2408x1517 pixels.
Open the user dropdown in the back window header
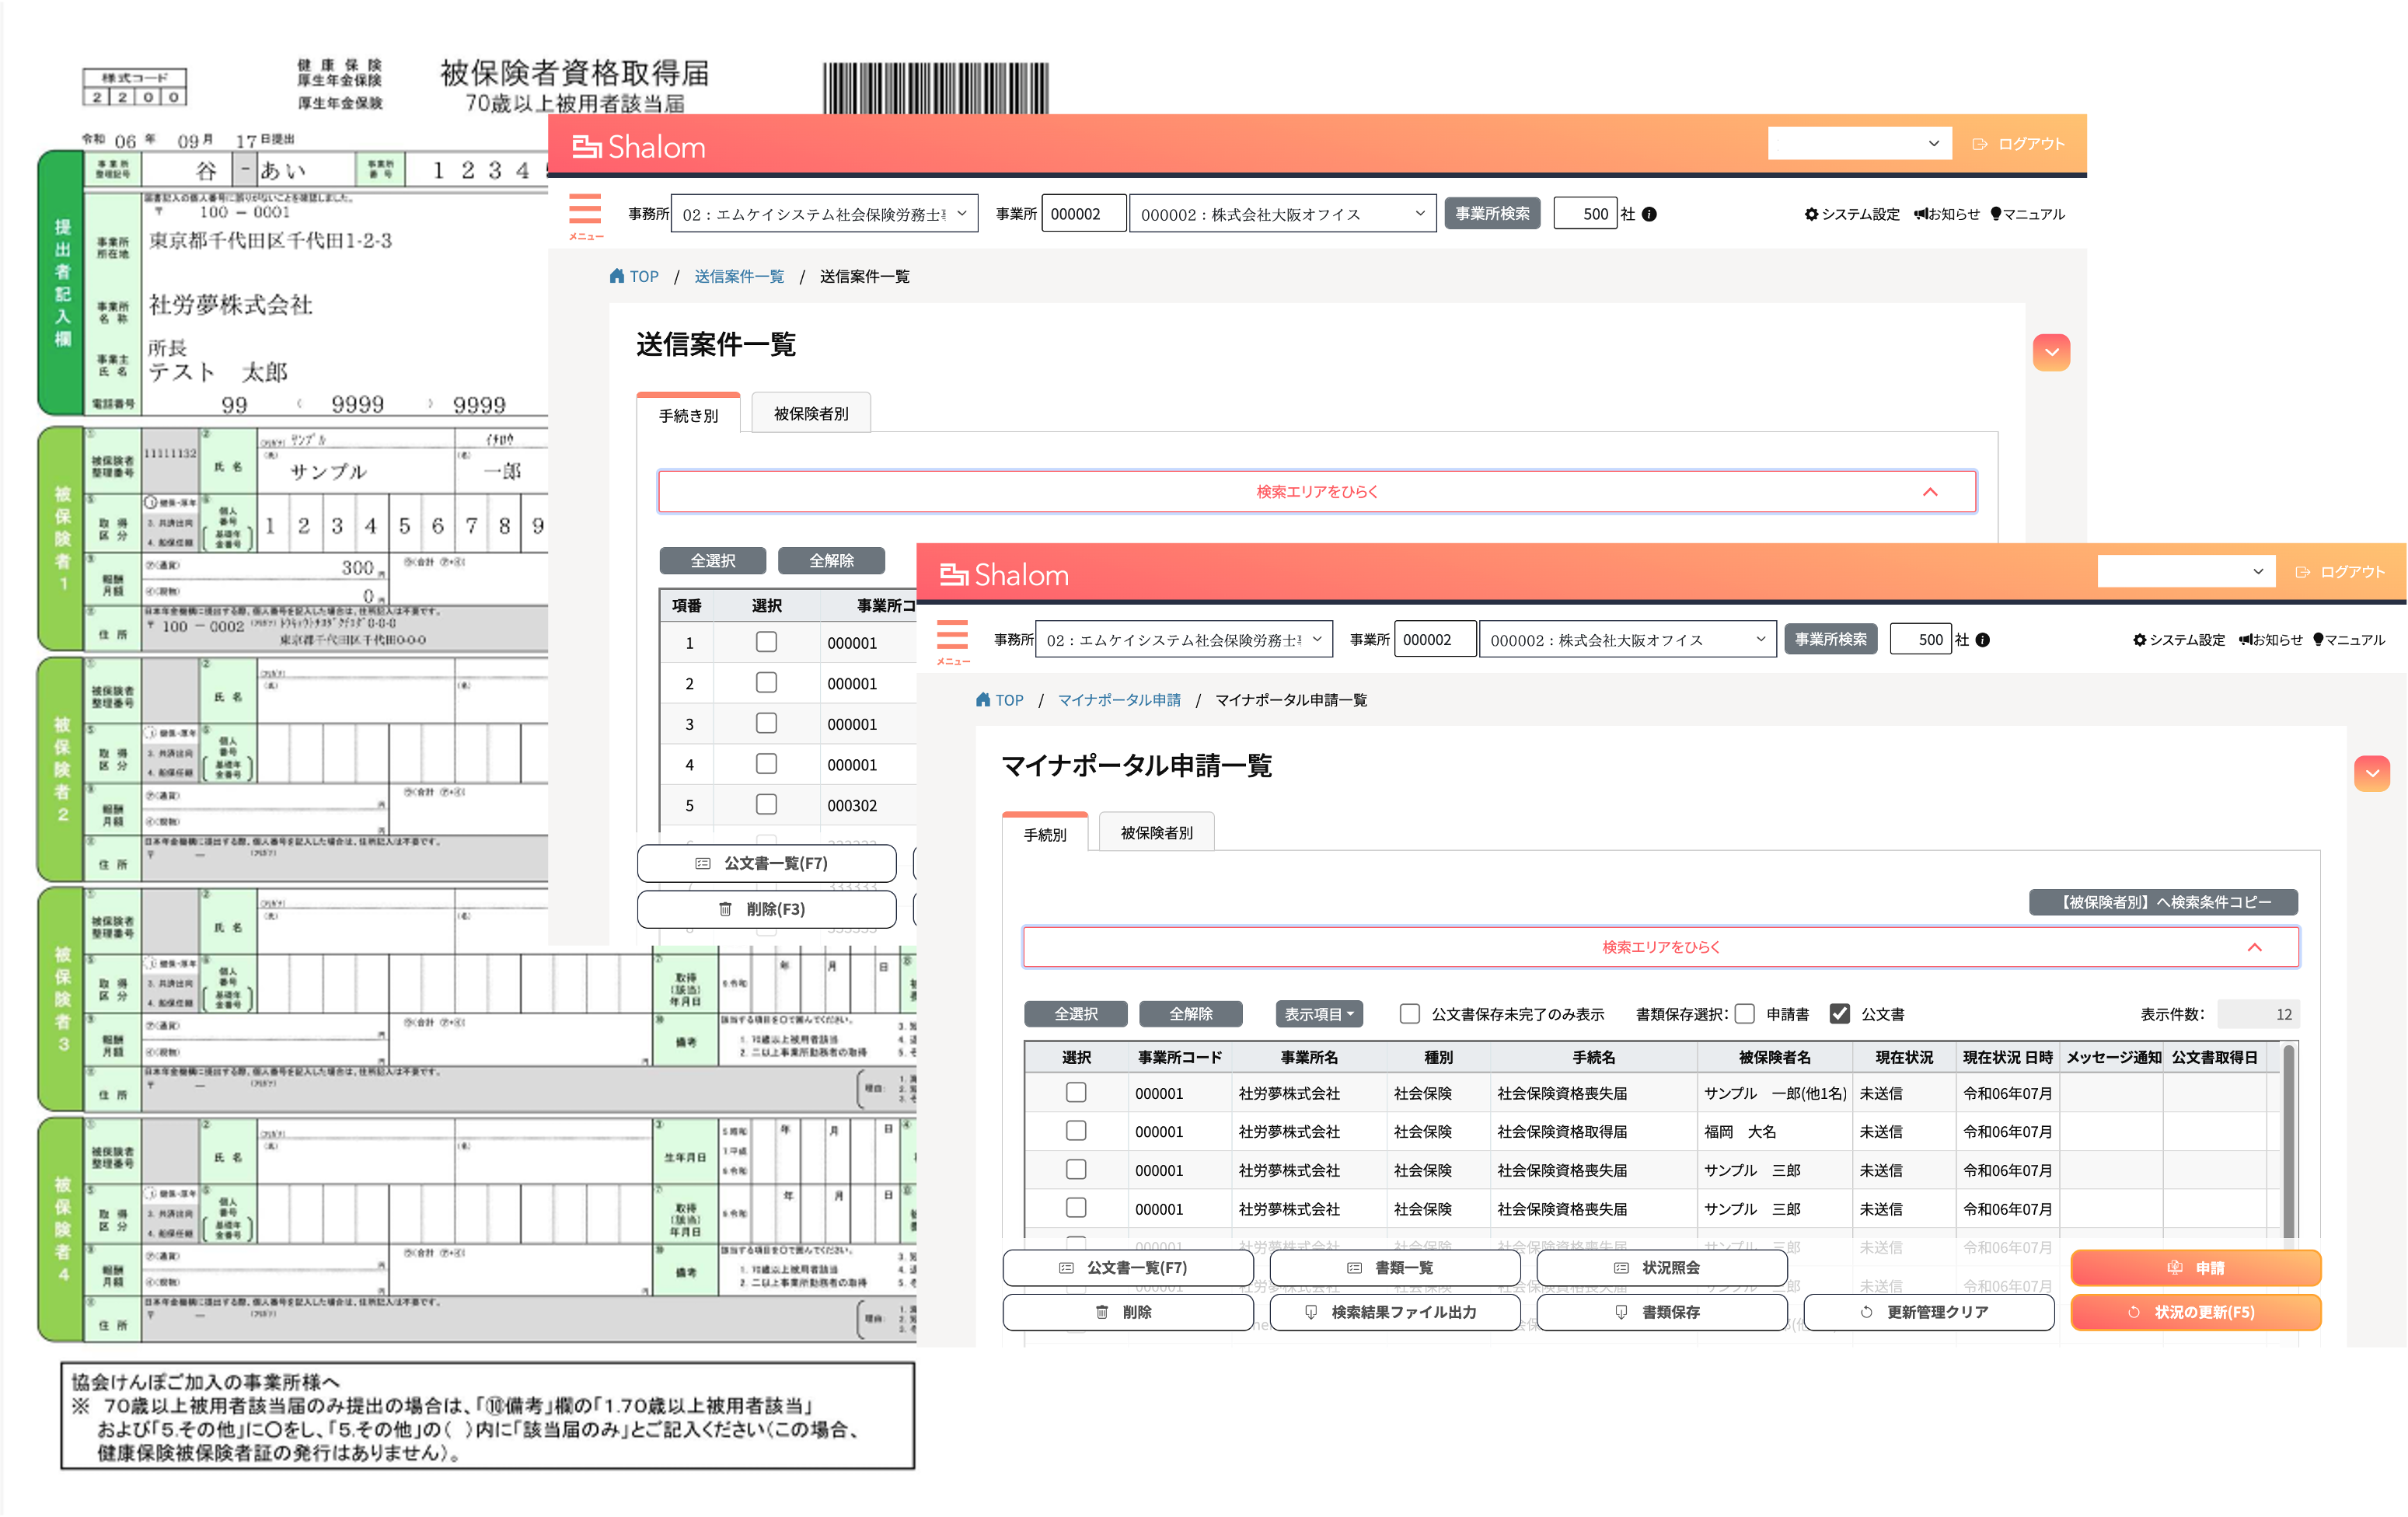tap(1860, 144)
